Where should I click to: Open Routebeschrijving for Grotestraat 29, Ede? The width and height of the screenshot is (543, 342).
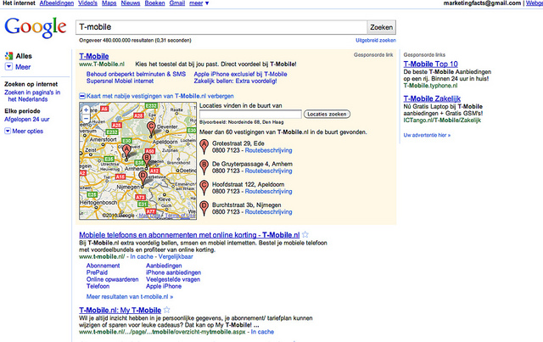[x=268, y=150]
